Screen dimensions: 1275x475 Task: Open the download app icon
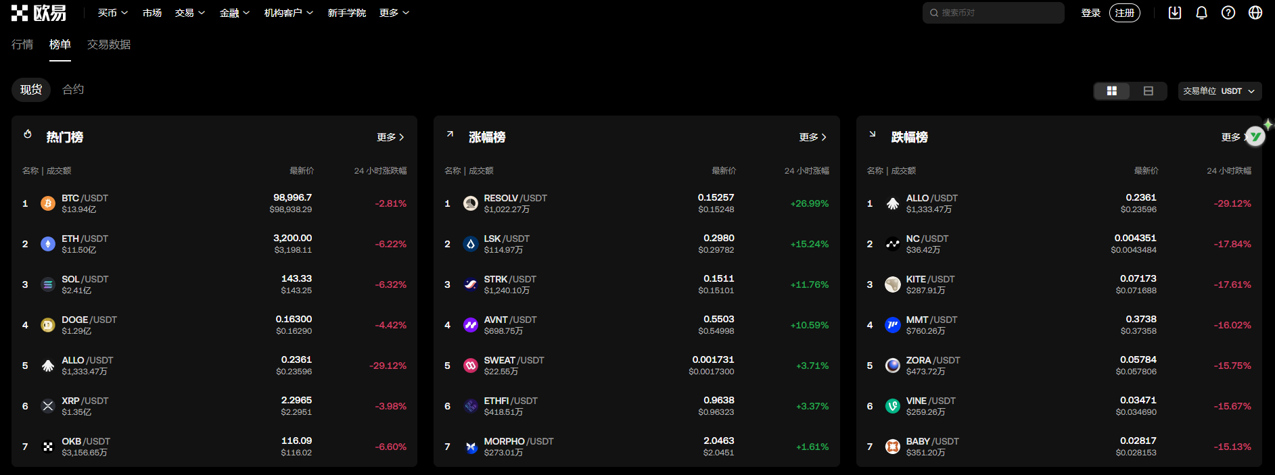coord(1175,13)
